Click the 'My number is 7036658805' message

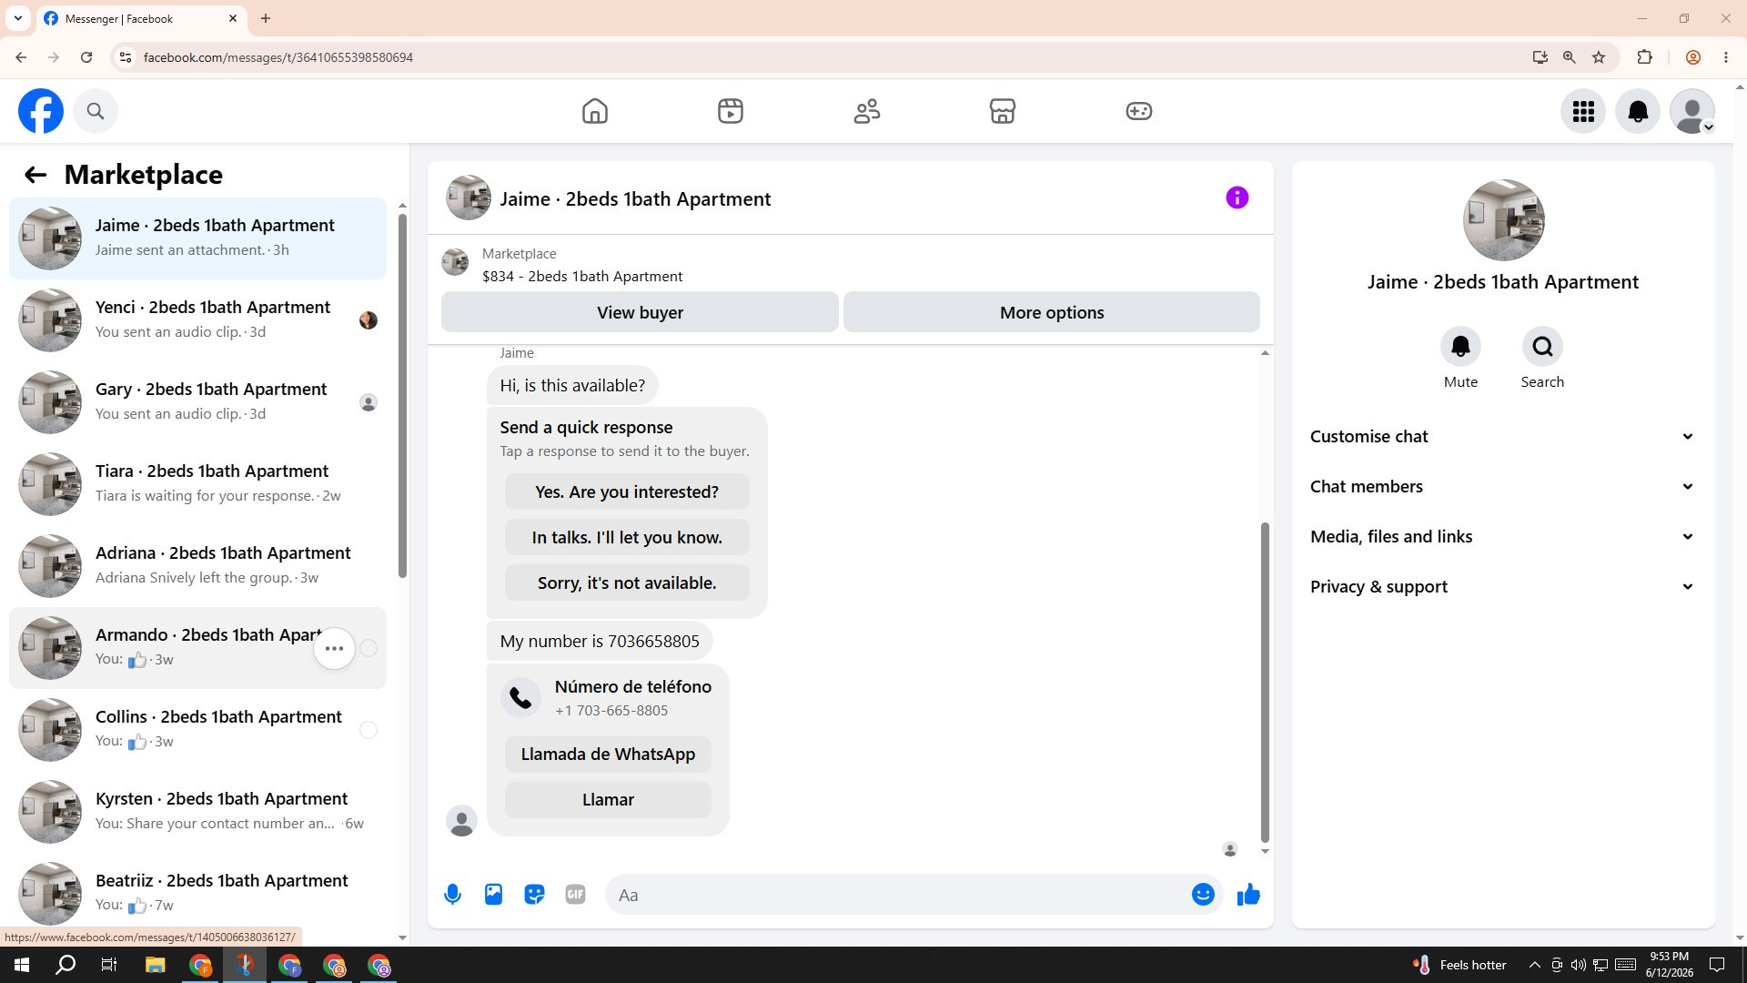coord(600,641)
